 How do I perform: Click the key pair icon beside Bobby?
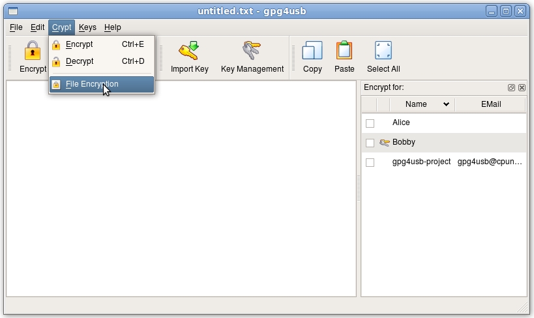tap(385, 143)
